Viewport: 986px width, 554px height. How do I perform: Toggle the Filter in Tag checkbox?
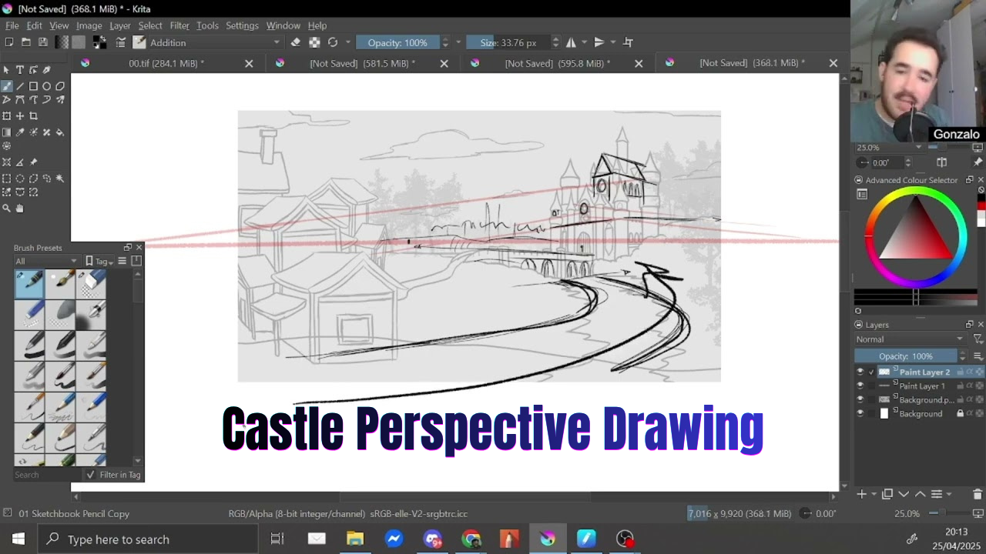91,475
